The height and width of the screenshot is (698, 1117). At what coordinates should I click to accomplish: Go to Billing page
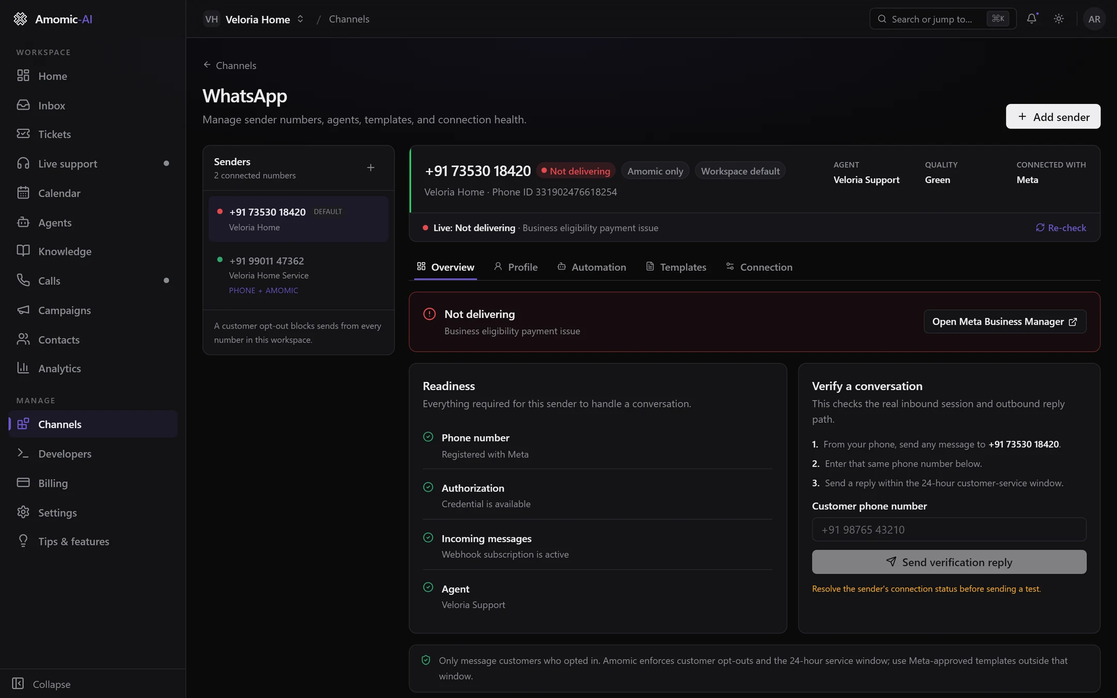[x=93, y=483]
